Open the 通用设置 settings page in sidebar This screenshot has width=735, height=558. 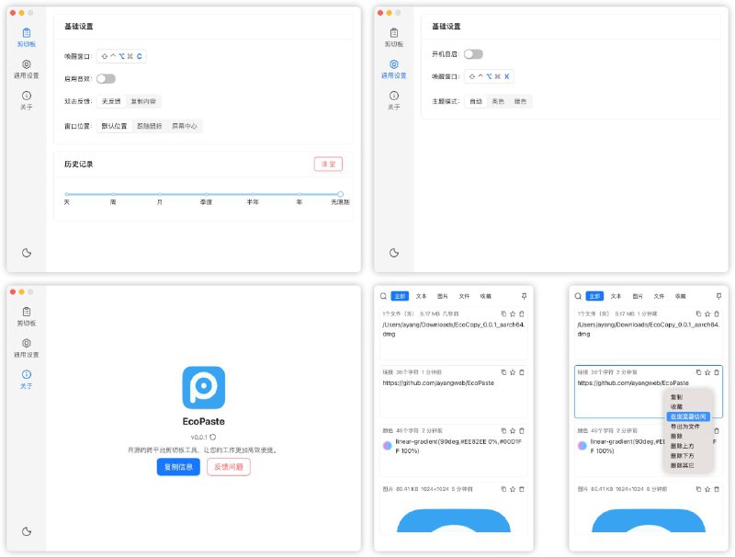click(26, 69)
